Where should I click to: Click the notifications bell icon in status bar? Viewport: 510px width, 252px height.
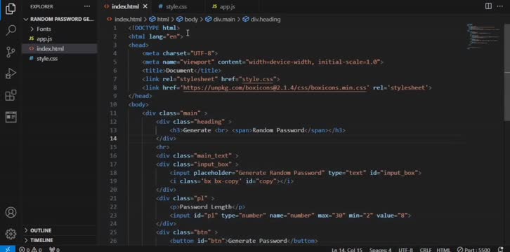[x=501, y=249]
